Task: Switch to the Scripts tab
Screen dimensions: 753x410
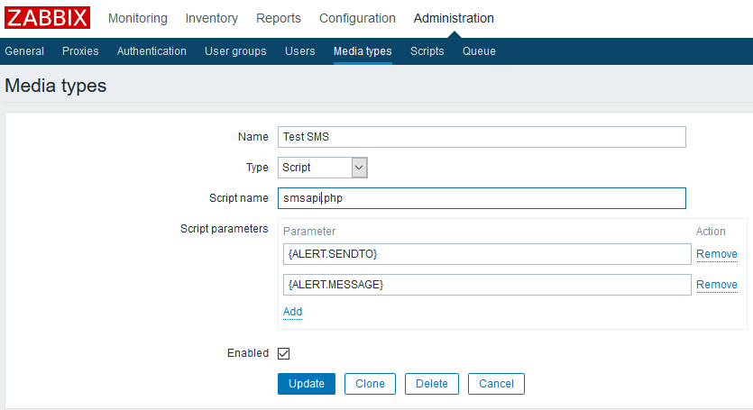Action: pyautogui.click(x=427, y=51)
